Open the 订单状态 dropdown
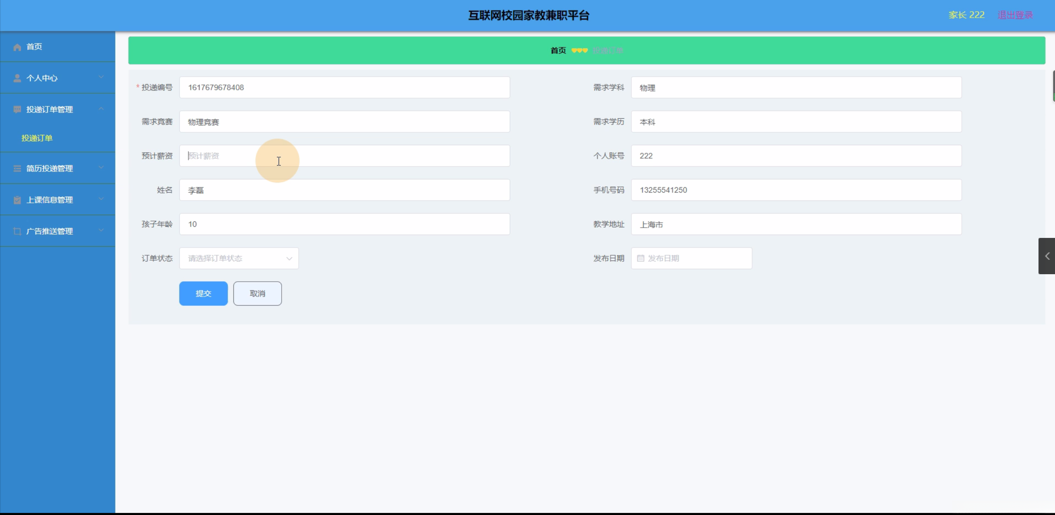This screenshot has height=515, width=1055. point(239,259)
